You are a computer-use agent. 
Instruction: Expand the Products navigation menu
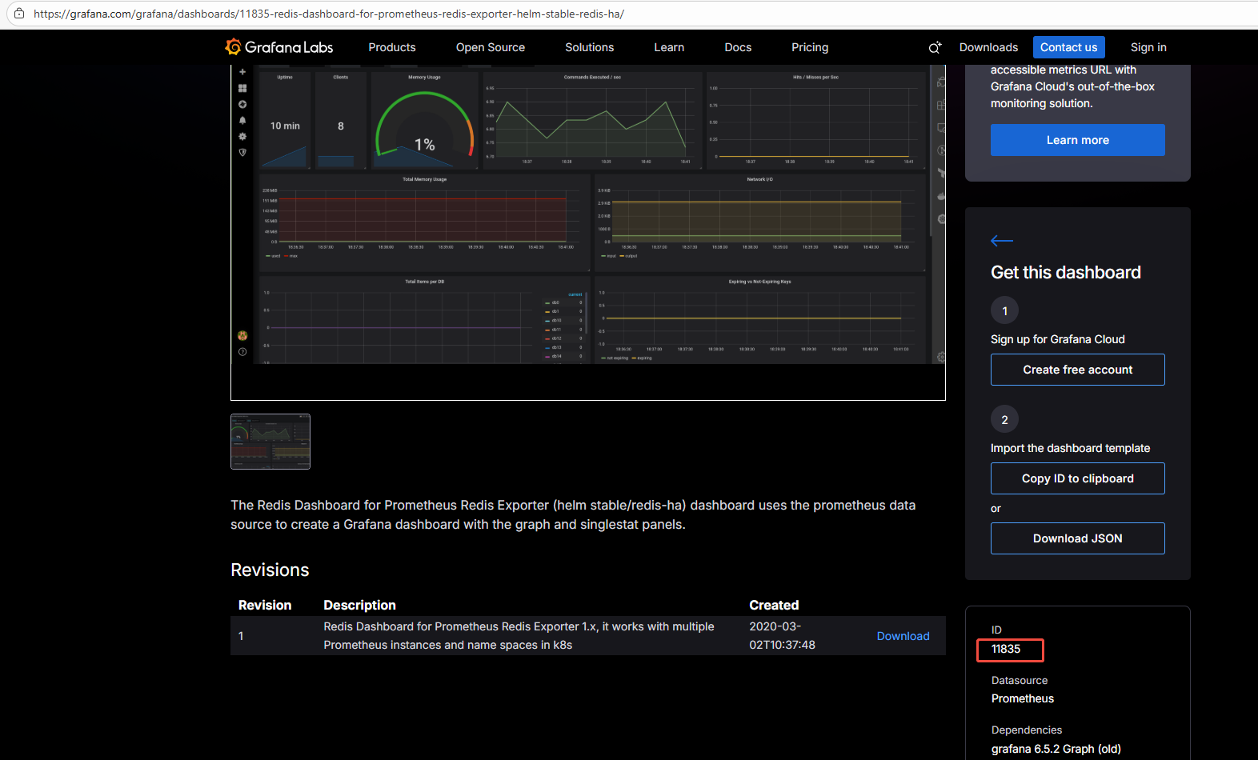[x=391, y=47]
